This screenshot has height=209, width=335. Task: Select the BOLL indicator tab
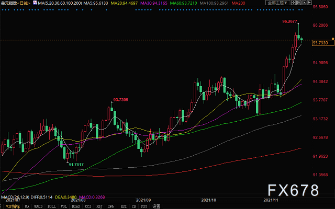(51, 206)
